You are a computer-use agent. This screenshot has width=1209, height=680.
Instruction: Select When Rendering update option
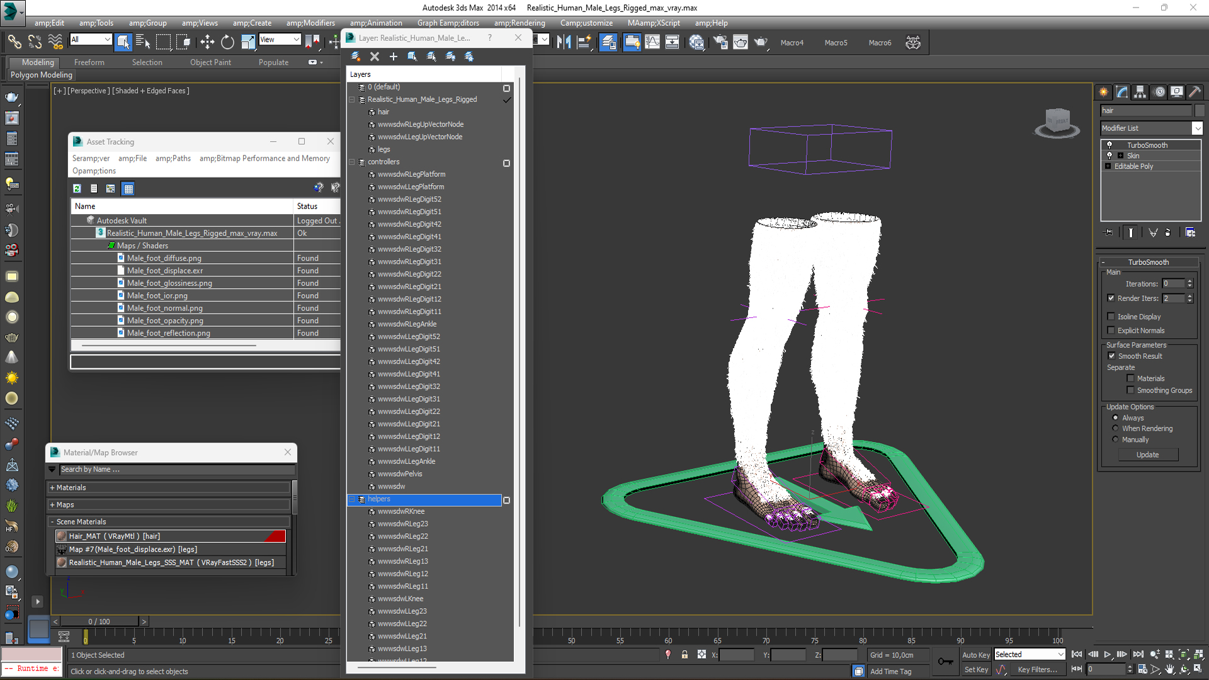1115,428
